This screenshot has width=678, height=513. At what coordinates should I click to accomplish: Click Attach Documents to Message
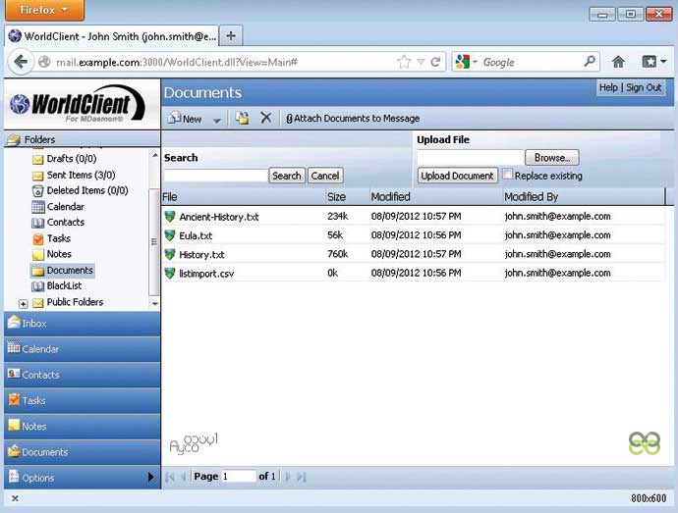pyautogui.click(x=353, y=119)
